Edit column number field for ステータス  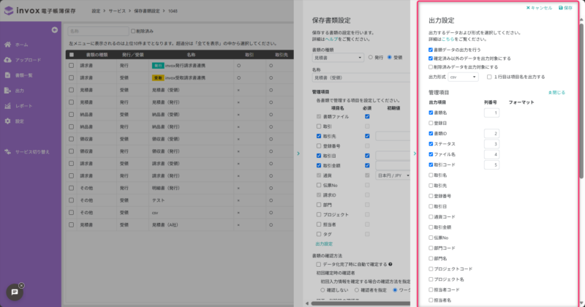click(x=491, y=144)
